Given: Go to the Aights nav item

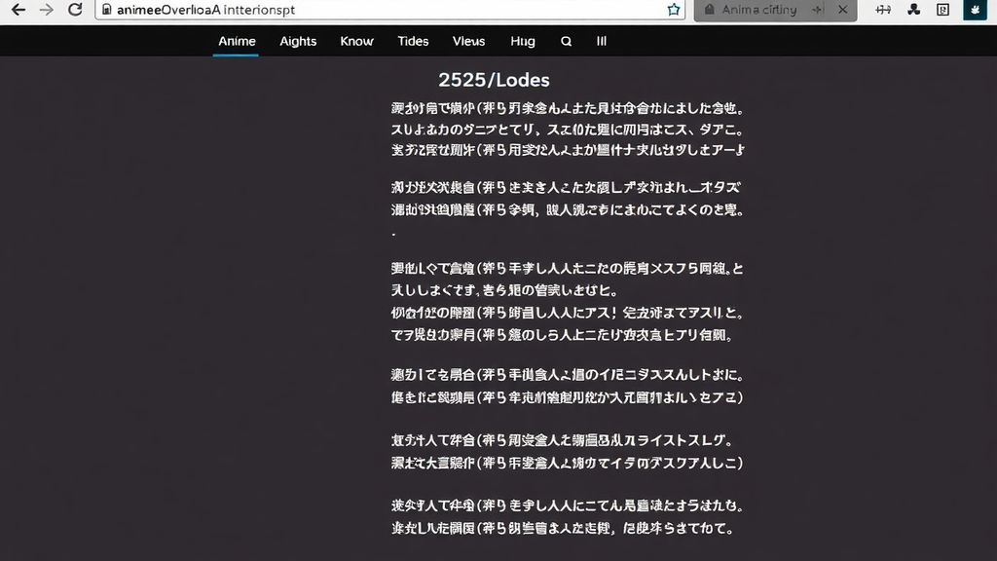Looking at the screenshot, I should (x=298, y=41).
